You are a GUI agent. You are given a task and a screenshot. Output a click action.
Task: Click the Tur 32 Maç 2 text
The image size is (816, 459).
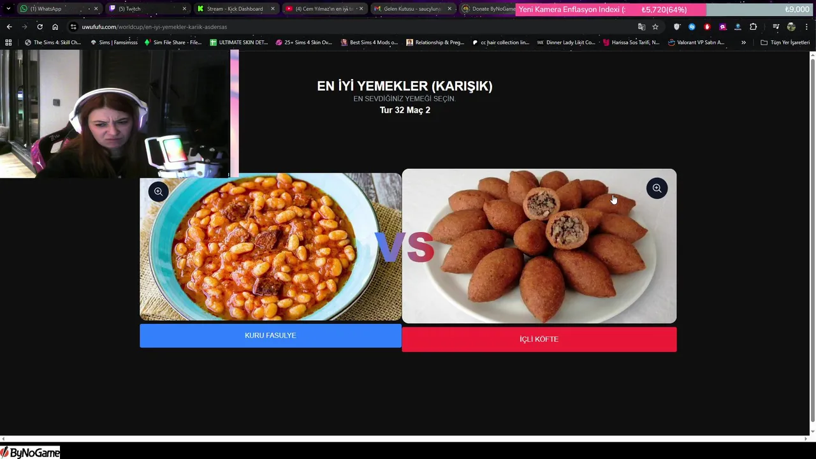[x=405, y=110]
